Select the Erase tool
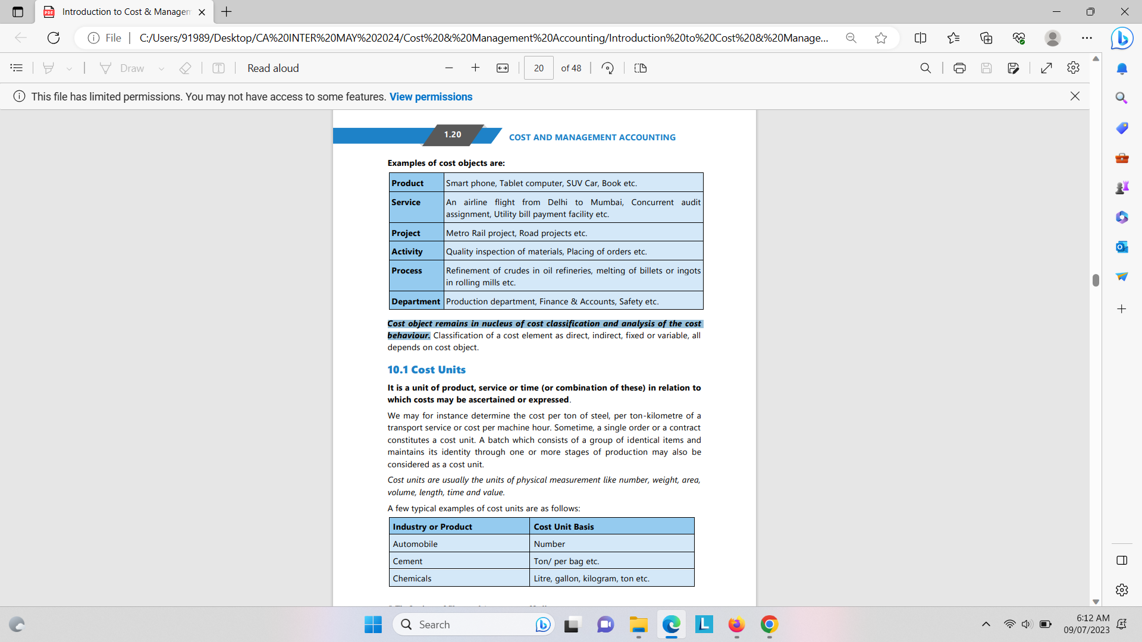1142x642 pixels. [185, 68]
